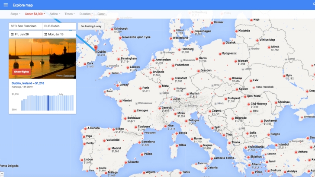Select the Kraków map marker
Screen dimensions: 315x177
pyautogui.click(x=230, y=79)
